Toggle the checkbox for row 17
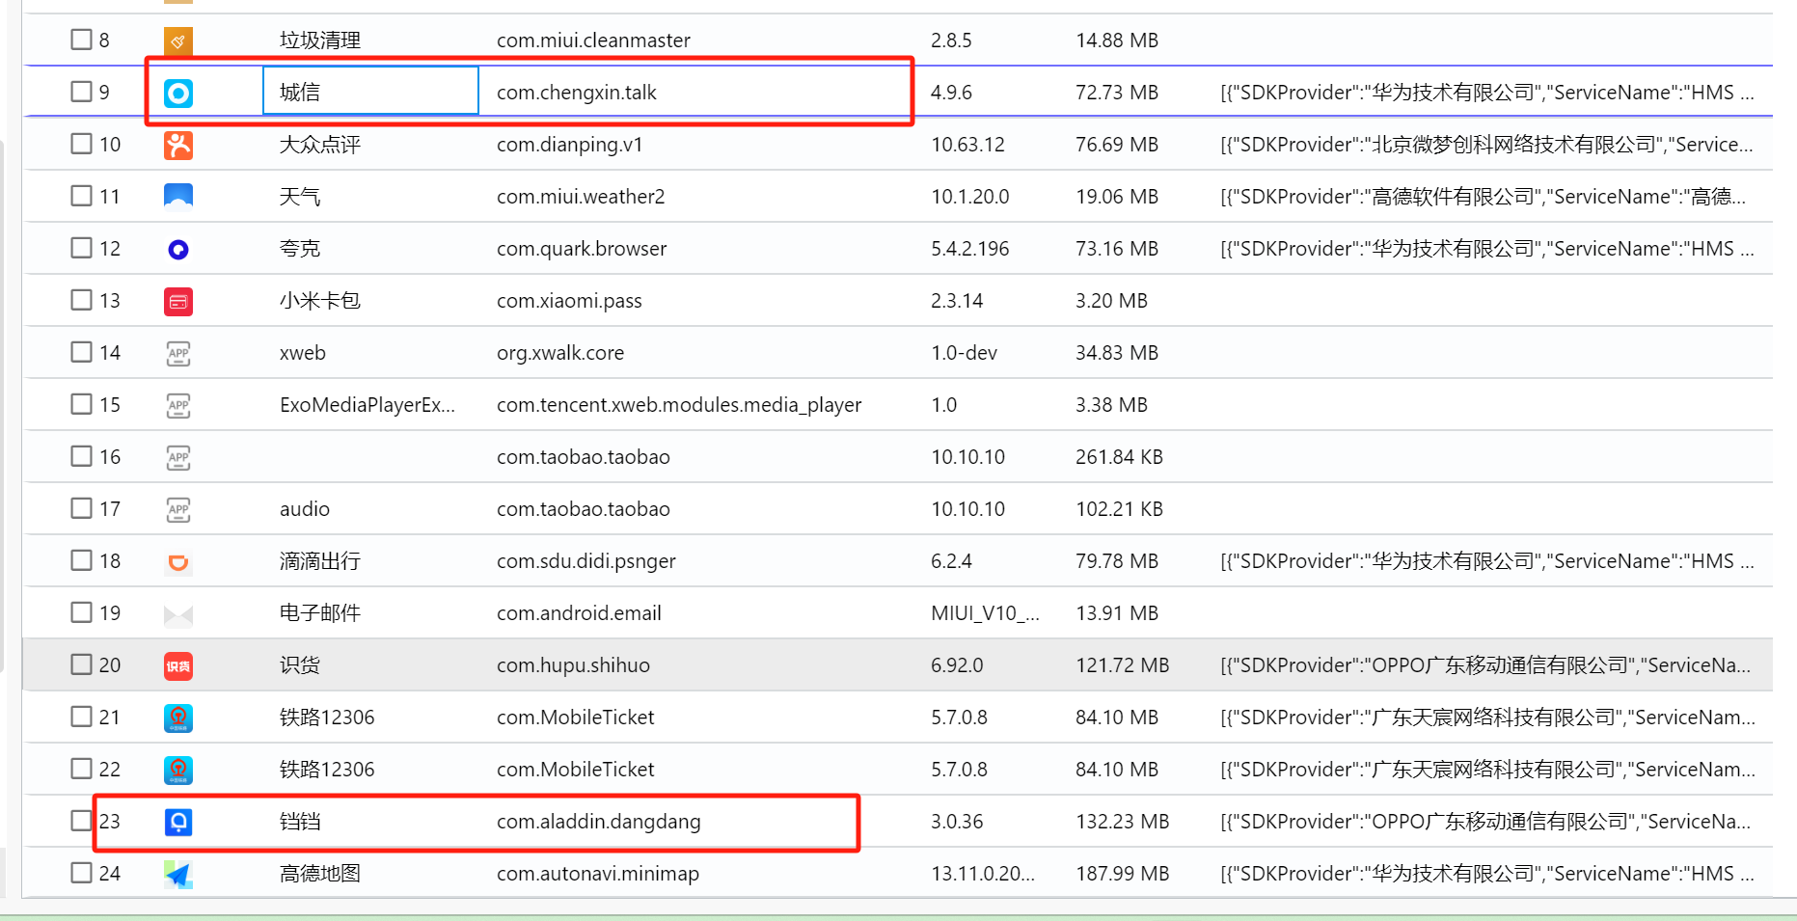This screenshot has width=1797, height=921. click(x=81, y=508)
